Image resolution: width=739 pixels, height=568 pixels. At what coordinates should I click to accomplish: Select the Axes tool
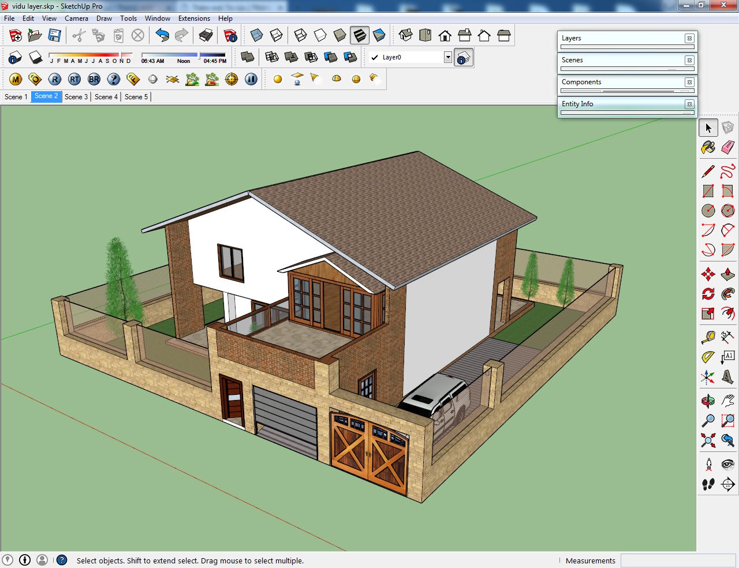tap(708, 378)
